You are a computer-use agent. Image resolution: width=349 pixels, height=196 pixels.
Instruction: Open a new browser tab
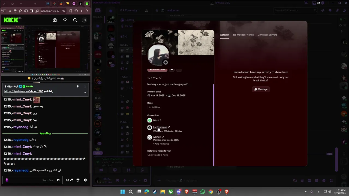pyautogui.click(x=35, y=4)
